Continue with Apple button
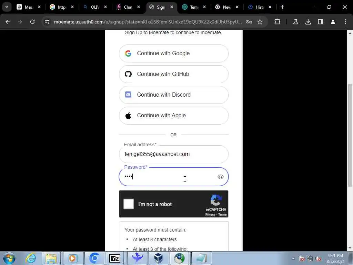The image size is (353, 265). (x=174, y=116)
